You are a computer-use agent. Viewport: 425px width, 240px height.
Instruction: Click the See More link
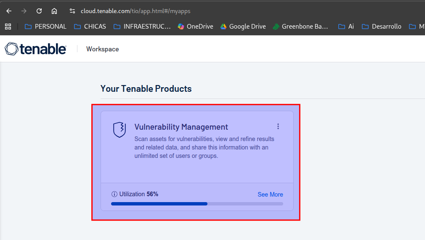coord(270,195)
